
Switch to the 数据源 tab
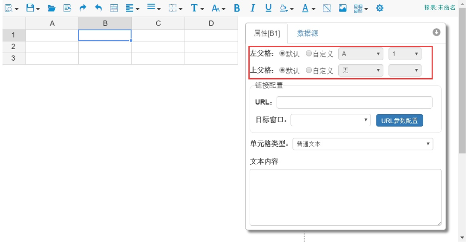click(x=308, y=33)
